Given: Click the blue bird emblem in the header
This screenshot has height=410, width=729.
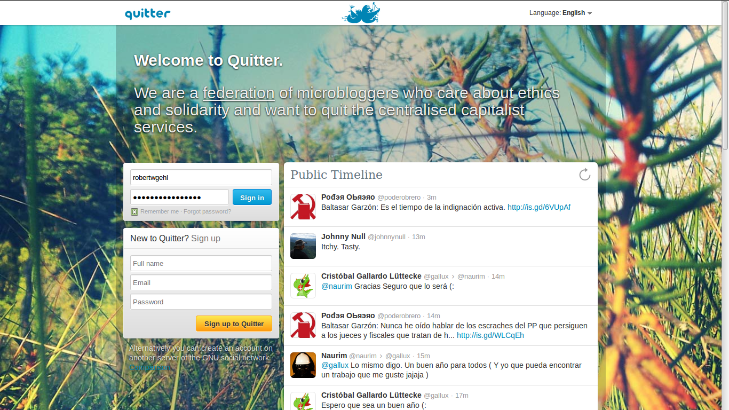Looking at the screenshot, I should click(x=361, y=13).
